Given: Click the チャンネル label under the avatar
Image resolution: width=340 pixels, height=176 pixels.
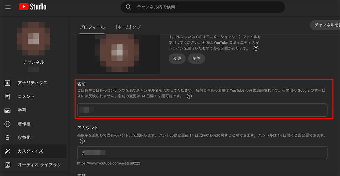Looking at the screenshot, I should click(34, 62).
